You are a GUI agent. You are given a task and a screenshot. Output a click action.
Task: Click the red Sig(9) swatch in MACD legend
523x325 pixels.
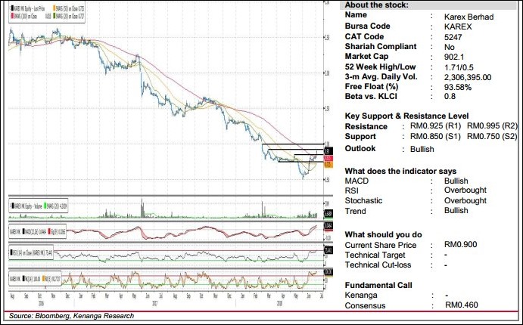49,231
